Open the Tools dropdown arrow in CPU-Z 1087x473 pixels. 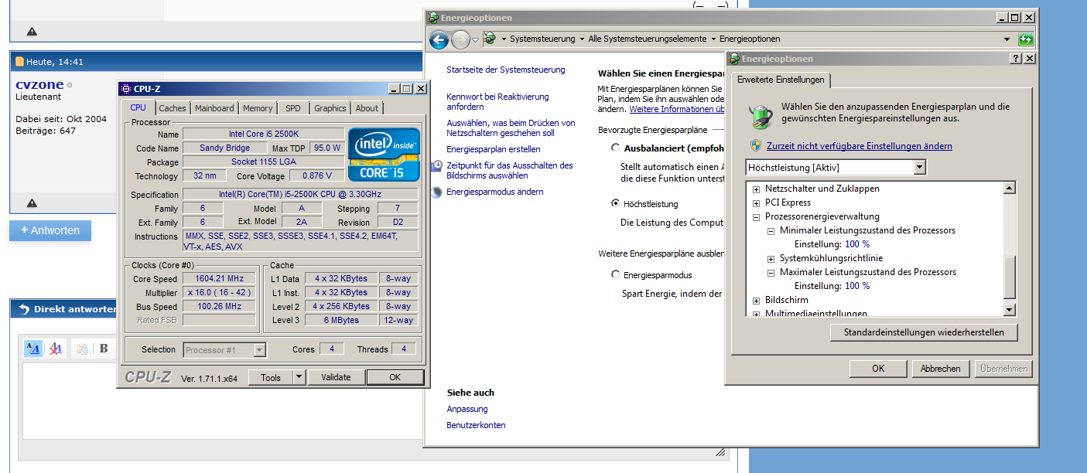point(299,377)
